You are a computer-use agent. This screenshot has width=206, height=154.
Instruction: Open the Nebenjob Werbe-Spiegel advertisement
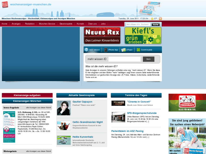[187, 136]
